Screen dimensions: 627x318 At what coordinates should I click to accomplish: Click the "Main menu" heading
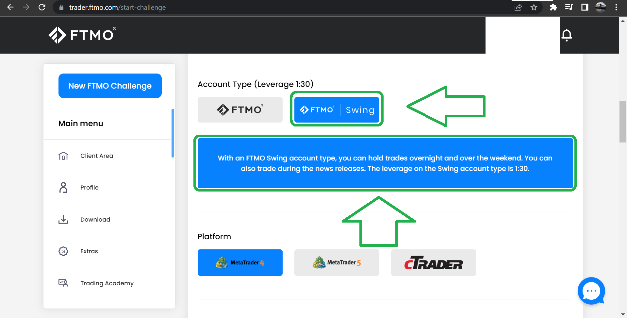click(81, 124)
